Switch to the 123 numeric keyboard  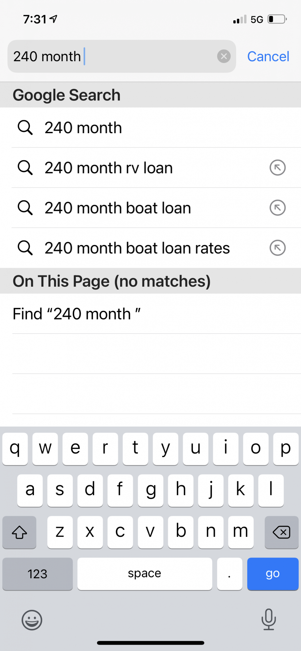click(38, 574)
